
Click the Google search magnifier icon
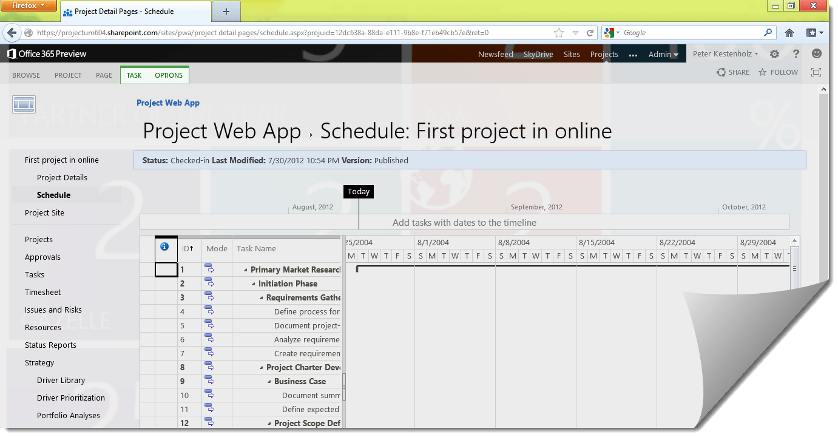(768, 33)
